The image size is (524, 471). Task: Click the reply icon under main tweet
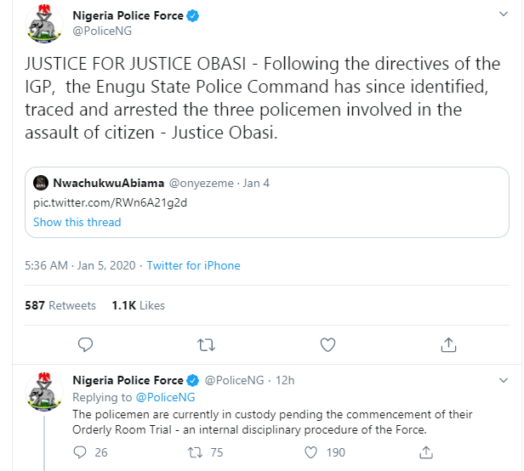point(84,344)
